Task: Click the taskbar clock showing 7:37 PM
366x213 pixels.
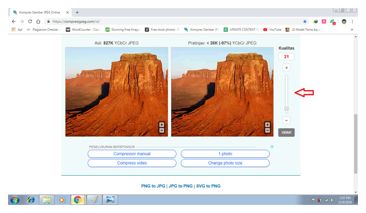Action: coord(345,200)
